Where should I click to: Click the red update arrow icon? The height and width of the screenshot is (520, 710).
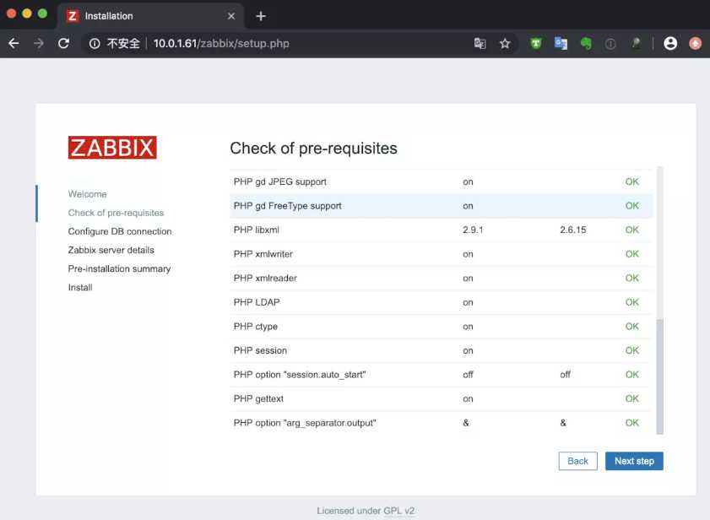pos(696,44)
